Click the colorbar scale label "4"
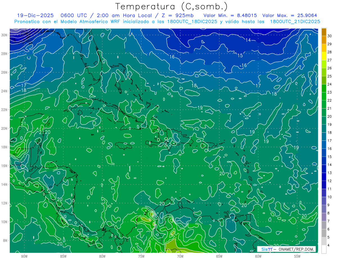Screen dimensions: 337x260 coord(329,245)
